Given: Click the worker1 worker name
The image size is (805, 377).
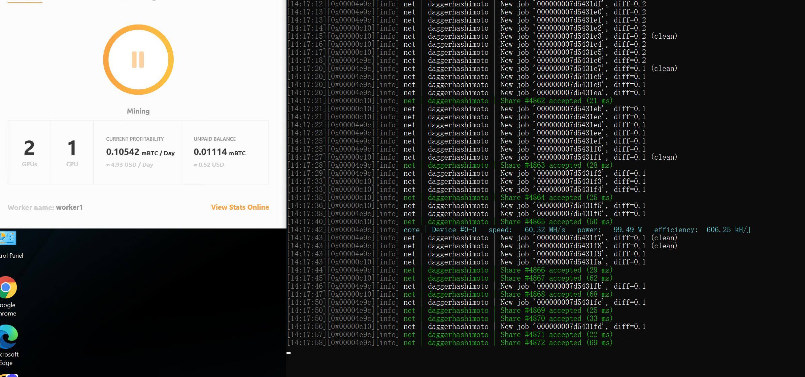Looking at the screenshot, I should (x=69, y=207).
